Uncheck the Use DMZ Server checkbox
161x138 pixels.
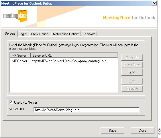(11, 102)
